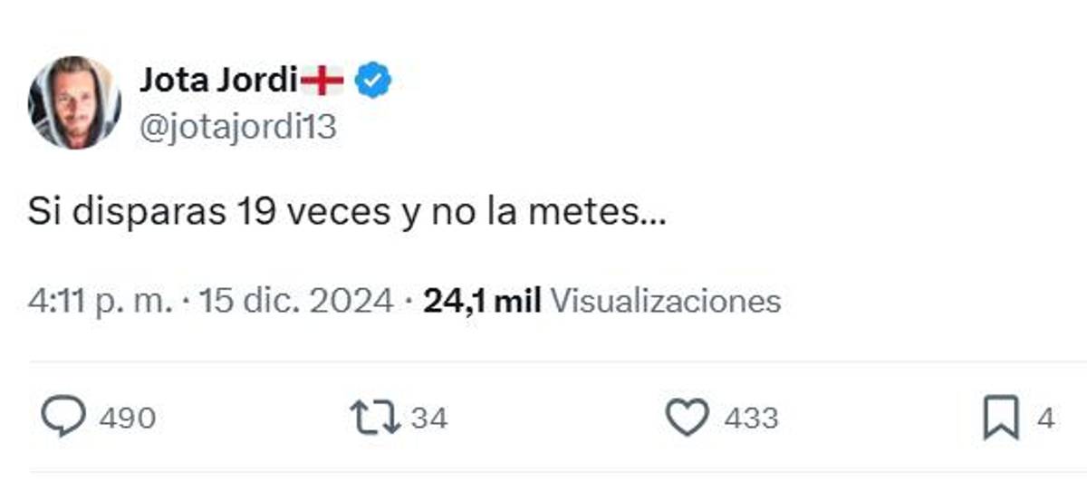This screenshot has width=1087, height=501.
Task: Open Jota Jordi's profile picture
Action: point(75,102)
